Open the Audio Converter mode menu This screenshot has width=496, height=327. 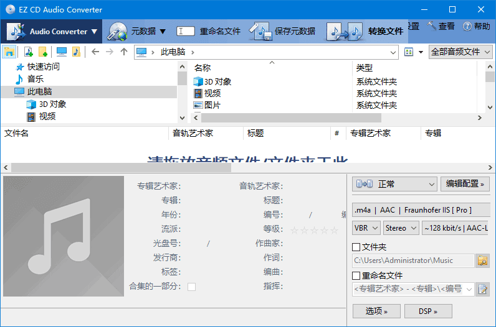coord(53,31)
